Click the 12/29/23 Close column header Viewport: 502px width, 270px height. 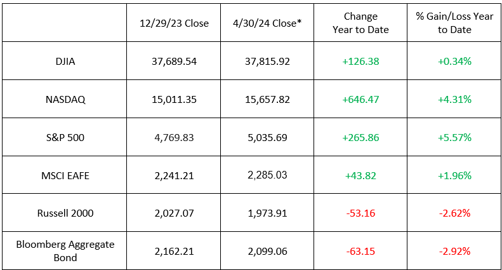[174, 23]
